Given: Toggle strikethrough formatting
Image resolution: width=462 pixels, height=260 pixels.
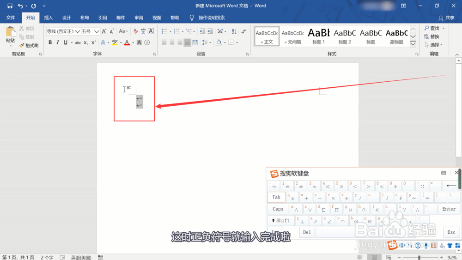Looking at the screenshot, I should (x=78, y=42).
